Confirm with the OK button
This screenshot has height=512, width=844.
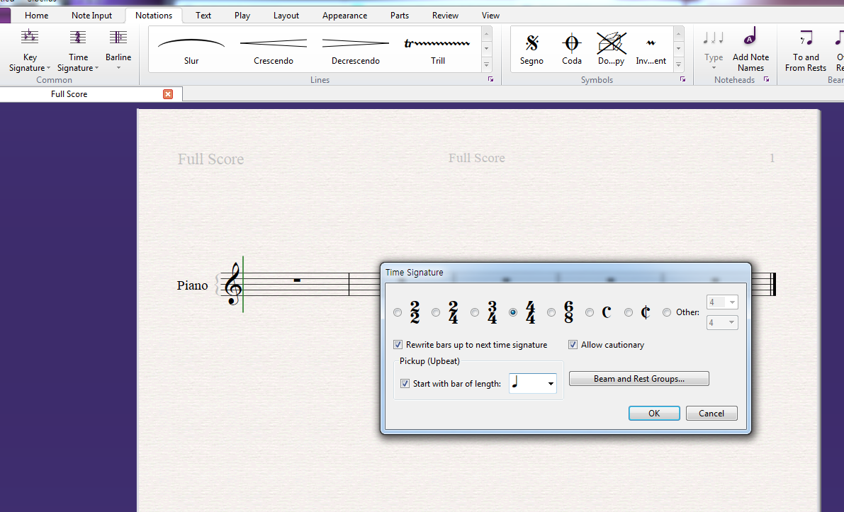click(654, 413)
